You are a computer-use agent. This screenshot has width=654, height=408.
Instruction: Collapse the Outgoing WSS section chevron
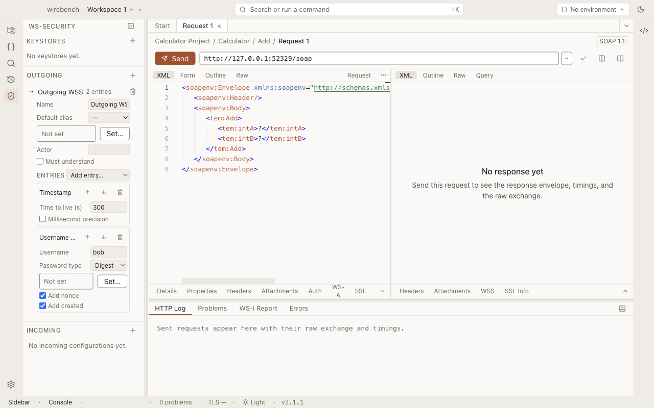tap(32, 92)
